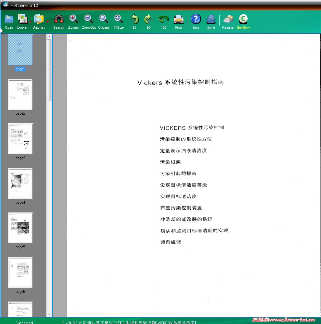Screen dimensions: 321x324
Task: Click the 'Successed!' status bar text
Action: pyautogui.click(x=24, y=322)
